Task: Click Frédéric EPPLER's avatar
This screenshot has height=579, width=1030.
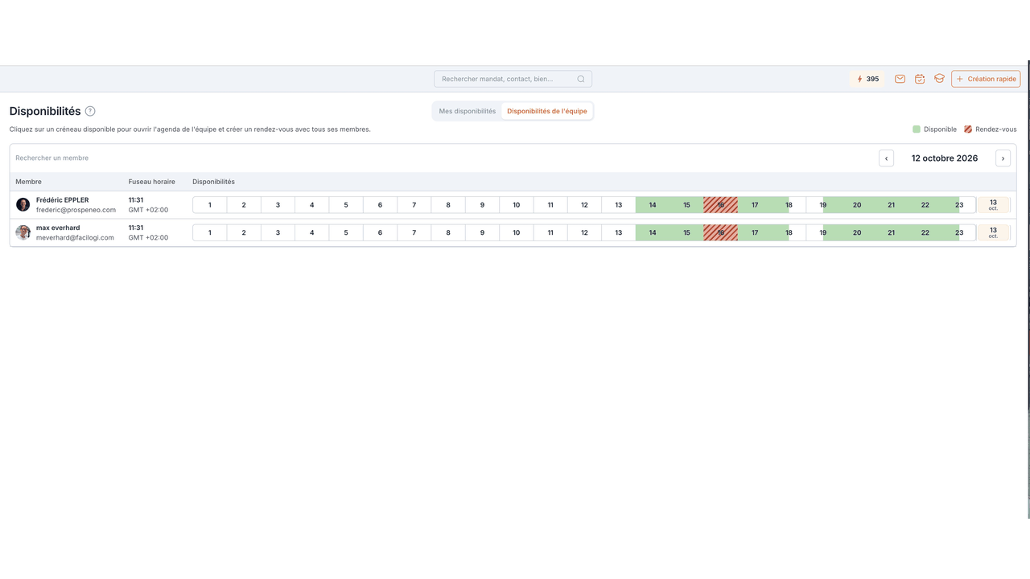Action: click(x=23, y=205)
